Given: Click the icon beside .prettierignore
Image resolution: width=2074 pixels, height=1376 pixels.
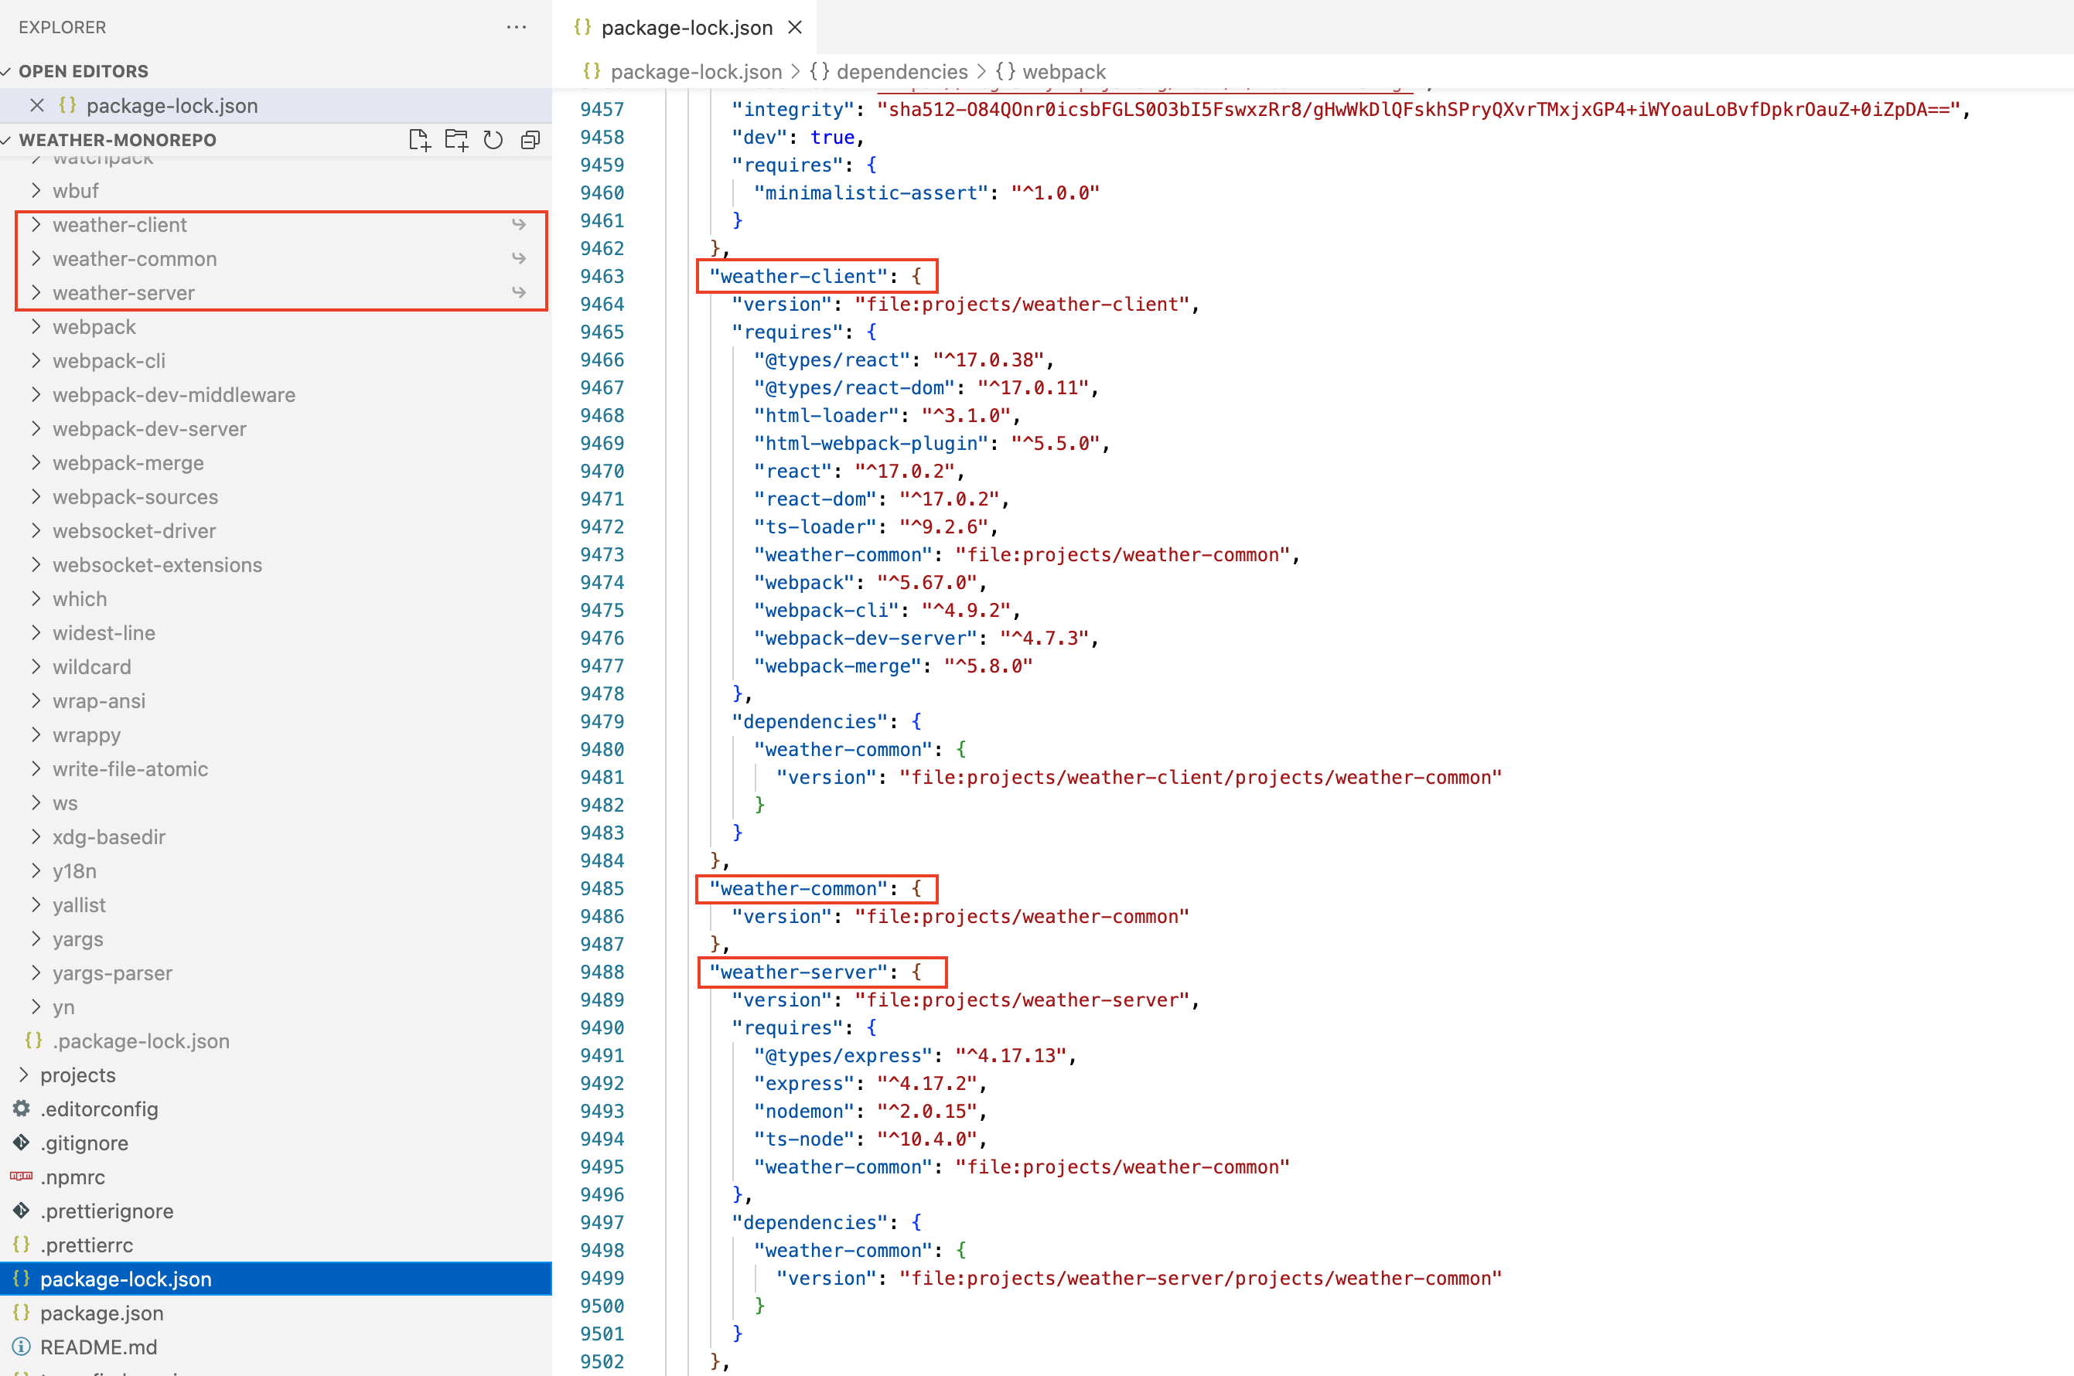Looking at the screenshot, I should (x=21, y=1210).
